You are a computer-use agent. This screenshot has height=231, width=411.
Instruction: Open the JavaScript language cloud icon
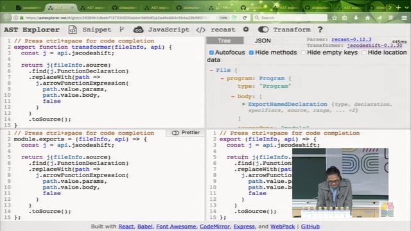(138, 30)
